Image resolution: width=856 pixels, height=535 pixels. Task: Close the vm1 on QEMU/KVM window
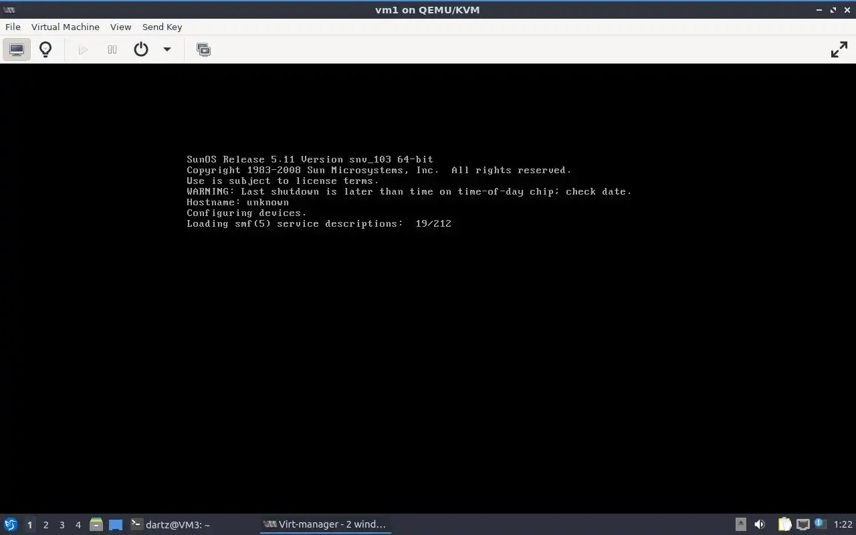tap(847, 10)
